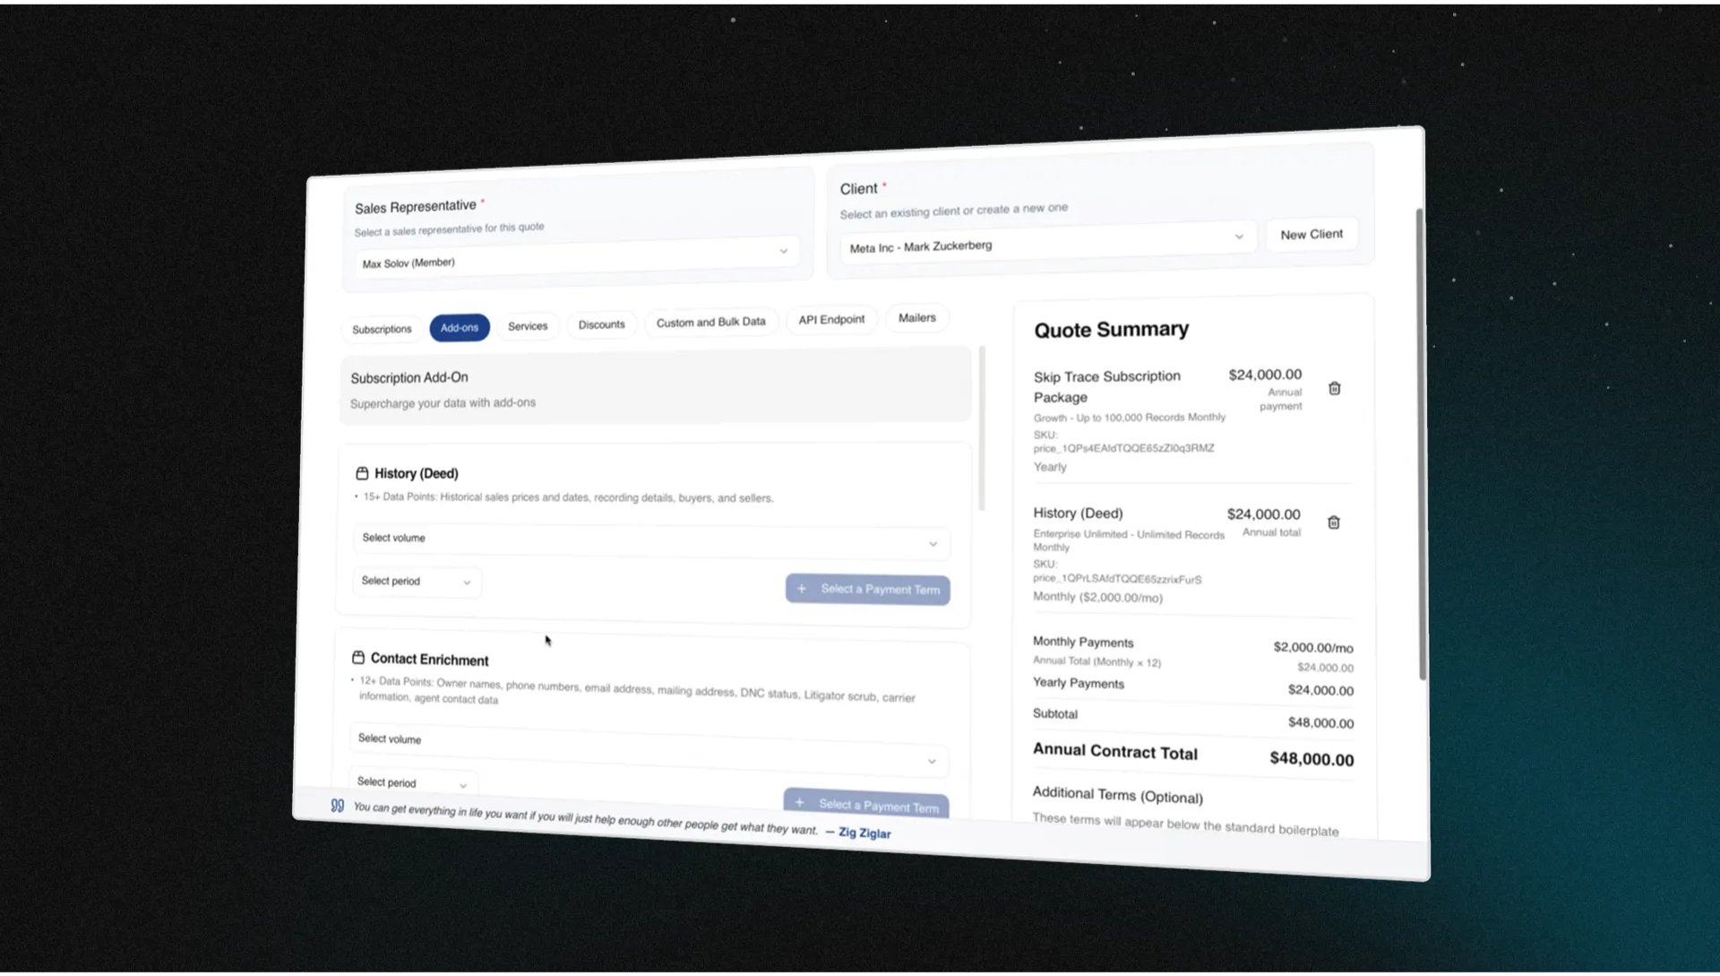The height and width of the screenshot is (976, 1720).
Task: Switch to the Subscriptions tab
Action: 382,330
